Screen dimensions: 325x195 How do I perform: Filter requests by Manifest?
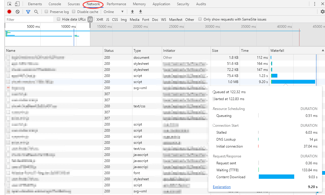pos(176,19)
